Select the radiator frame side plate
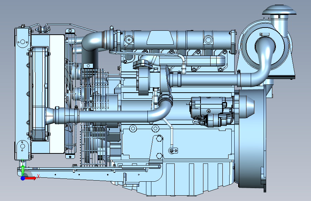 pyautogui.click(x=22, y=94)
